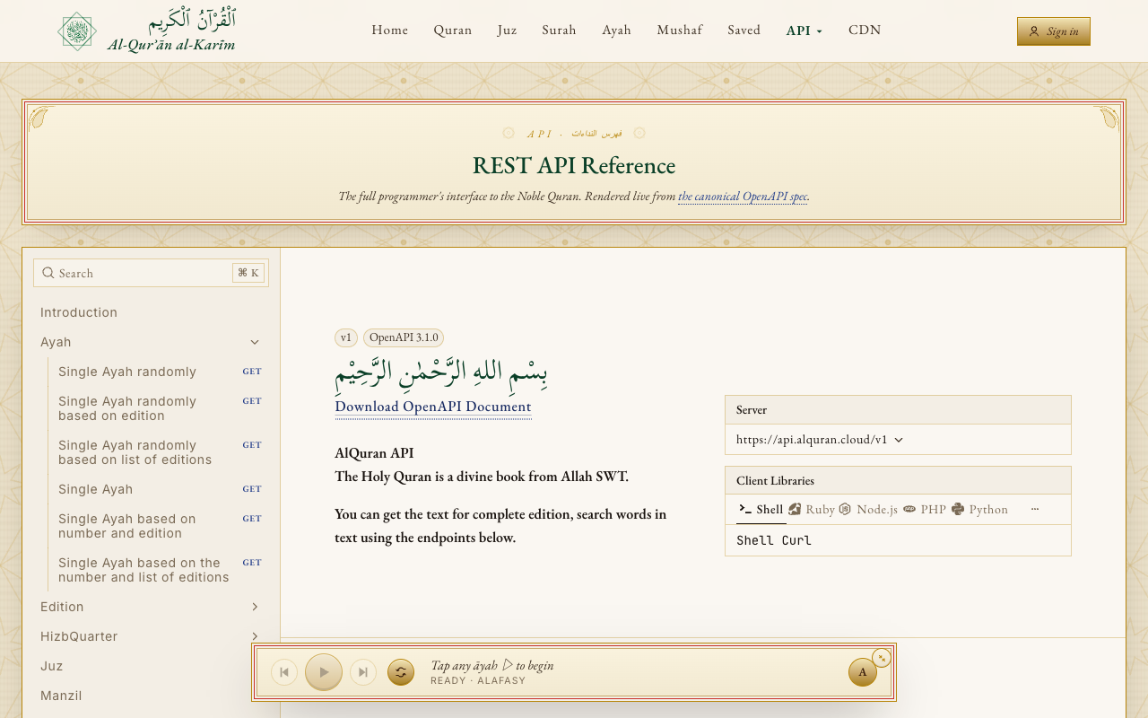Open 'Single Ayah randomly based on list of editions'
The height and width of the screenshot is (718, 1148).
160,452
